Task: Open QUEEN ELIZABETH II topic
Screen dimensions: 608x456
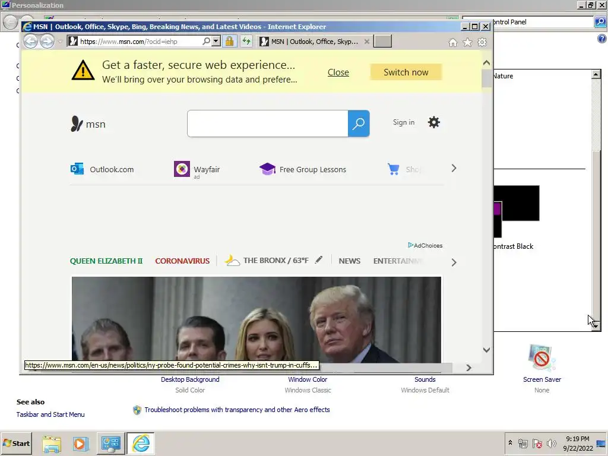Action: [106, 261]
